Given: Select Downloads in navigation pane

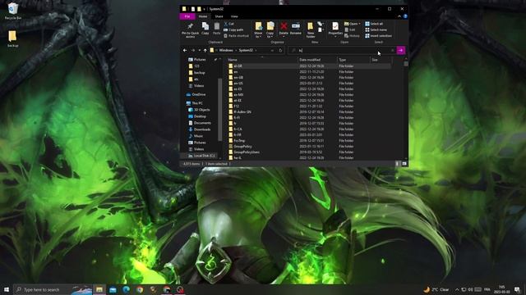Looking at the screenshot, I should click(200, 129).
